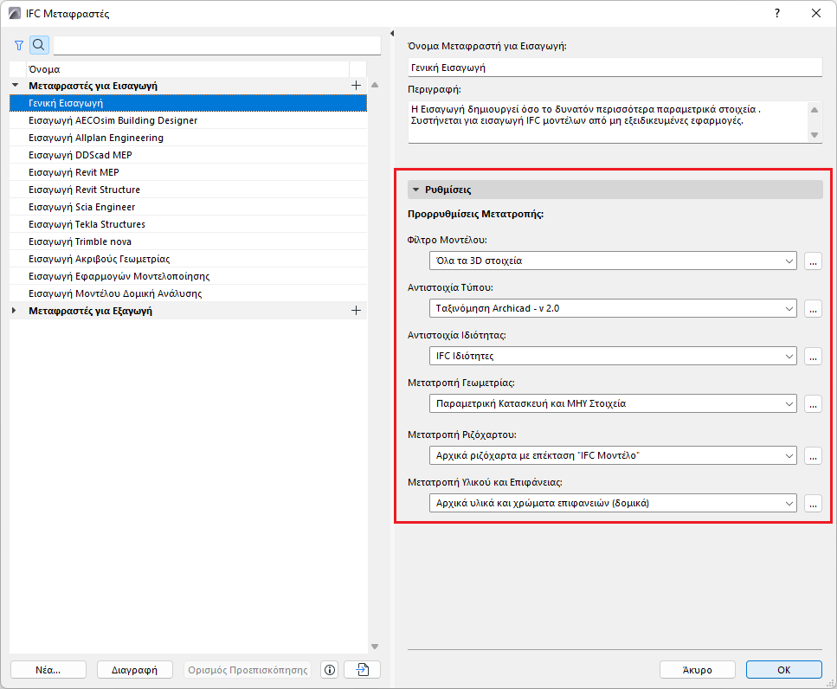The image size is (837, 689).
Task: Open the Μετατροπή Γεωμετρίας dropdown
Action: 613,403
